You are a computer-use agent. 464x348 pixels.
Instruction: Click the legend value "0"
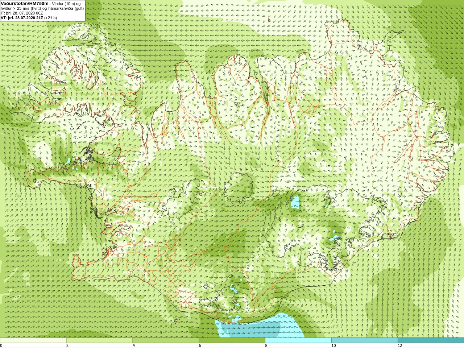coord(1,345)
